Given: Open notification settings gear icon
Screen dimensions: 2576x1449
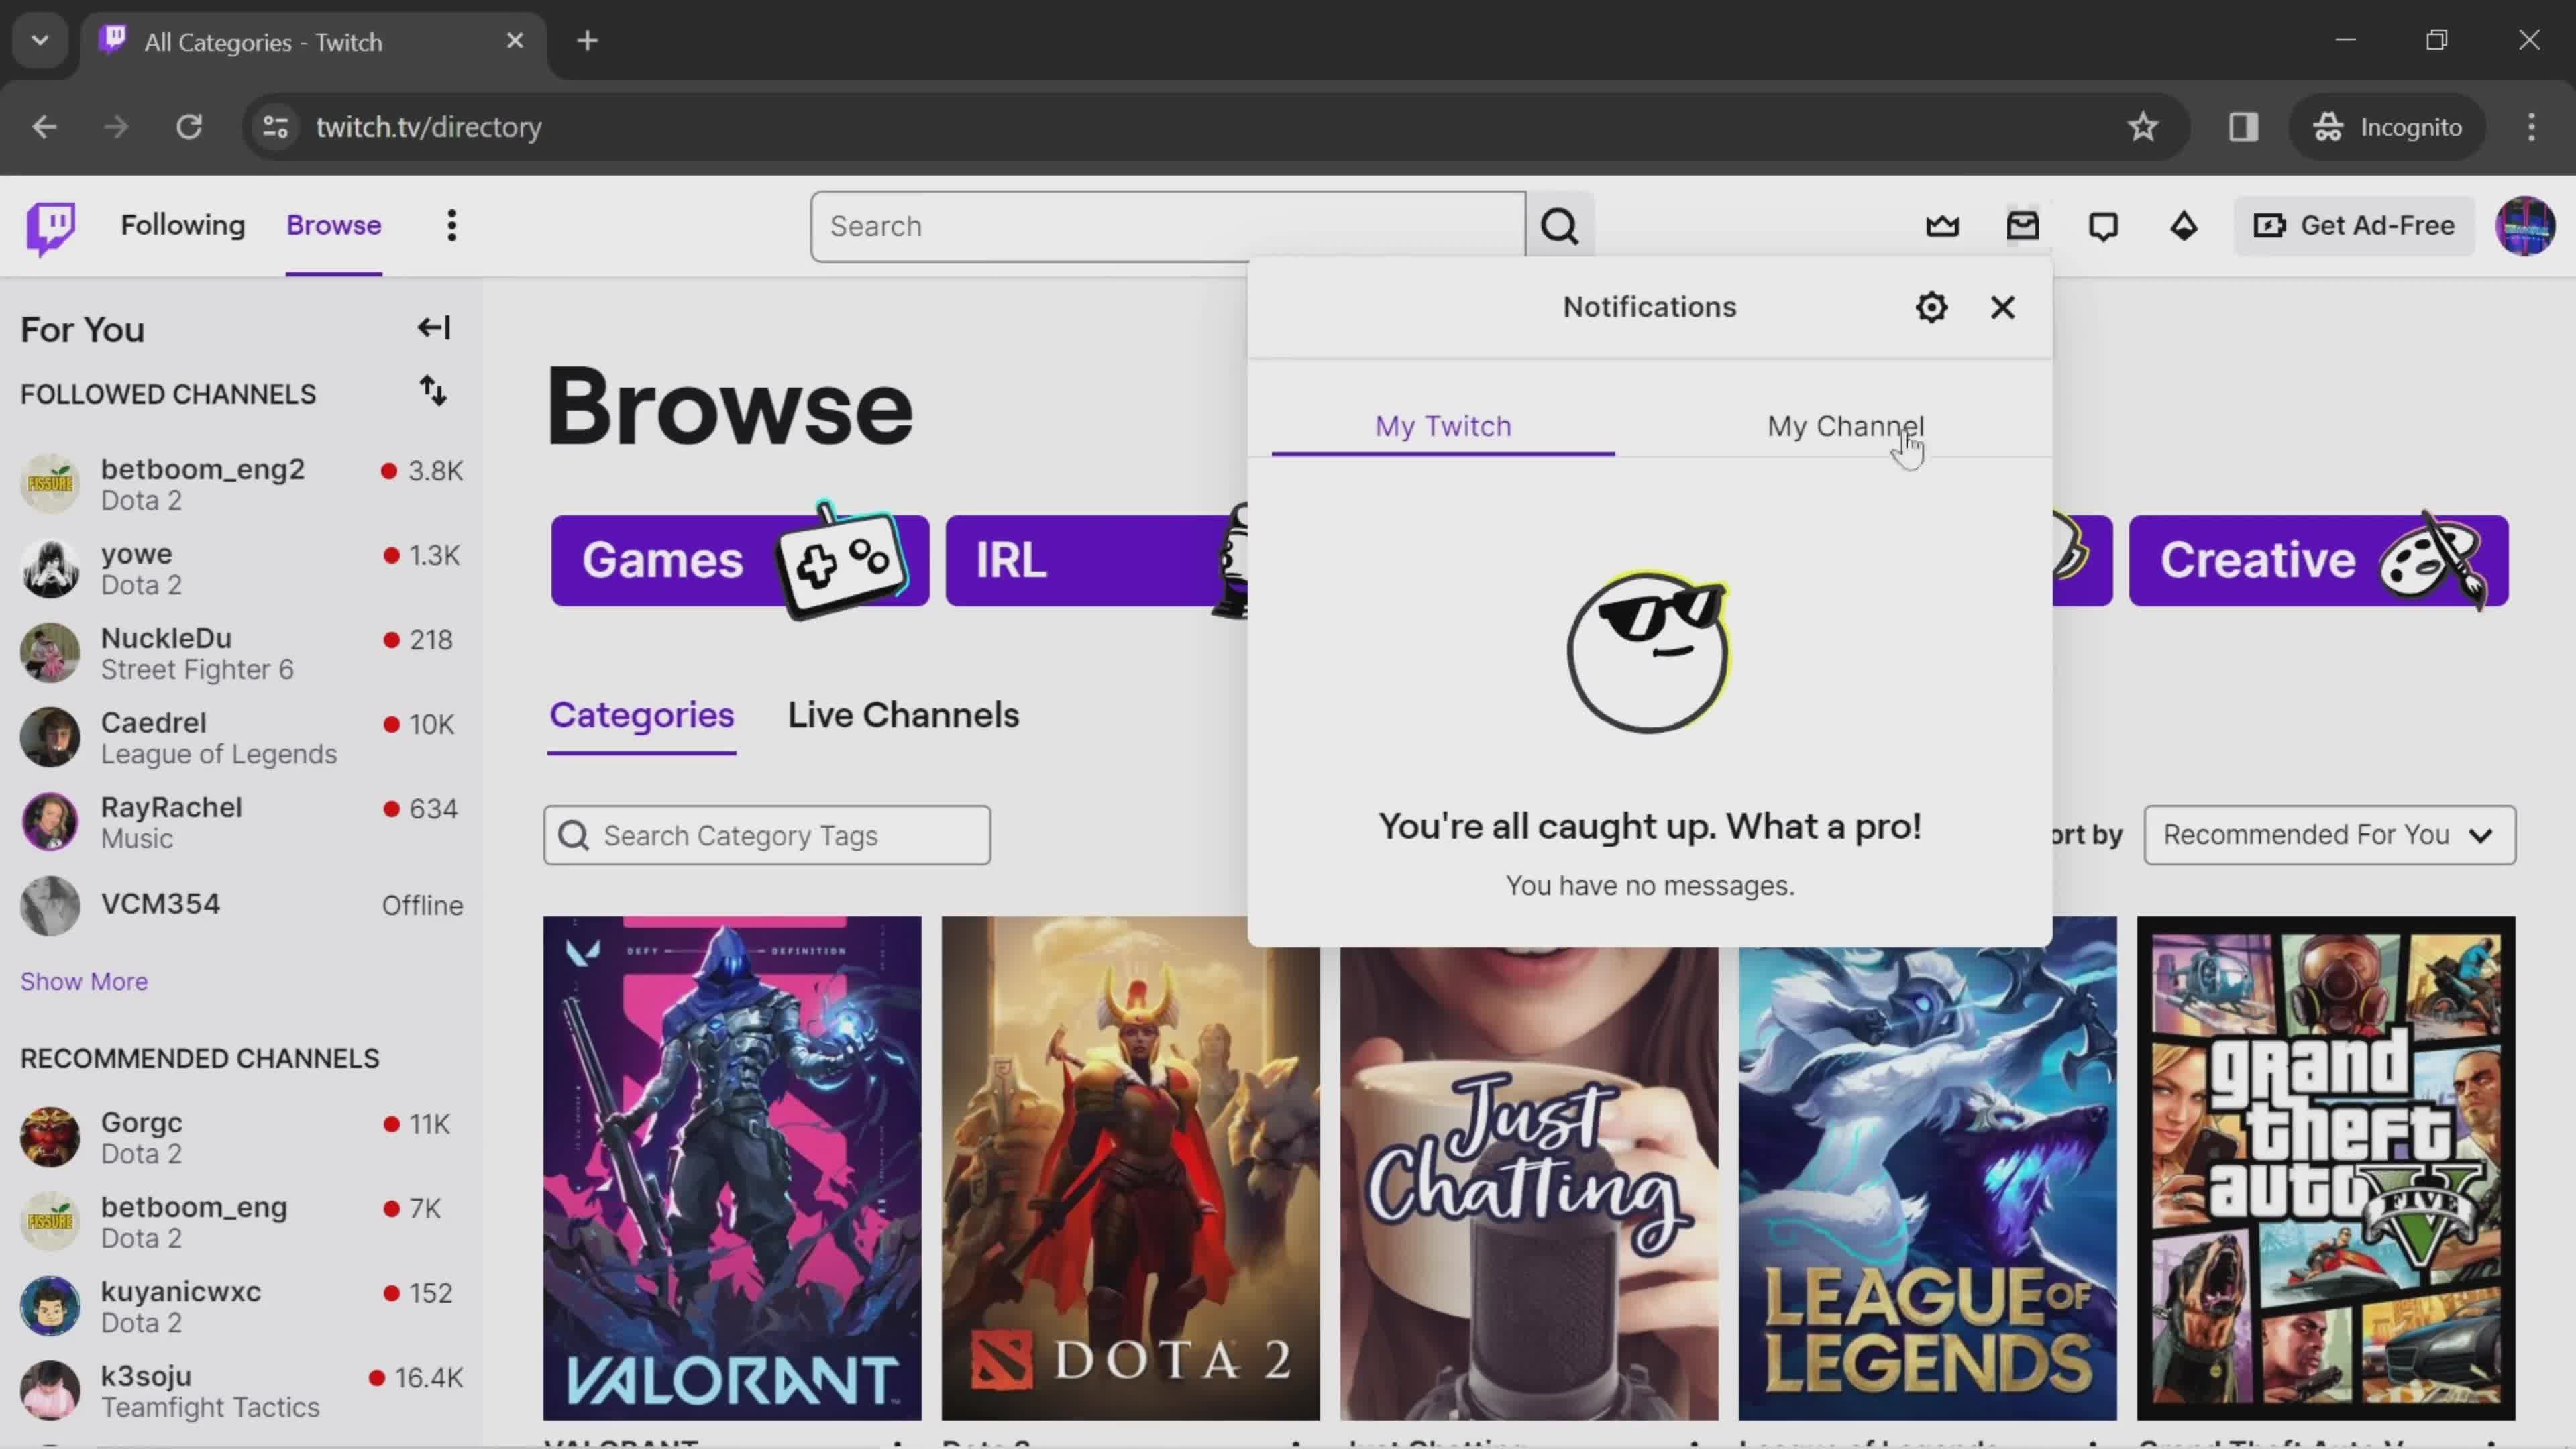Looking at the screenshot, I should pyautogui.click(x=1931, y=307).
